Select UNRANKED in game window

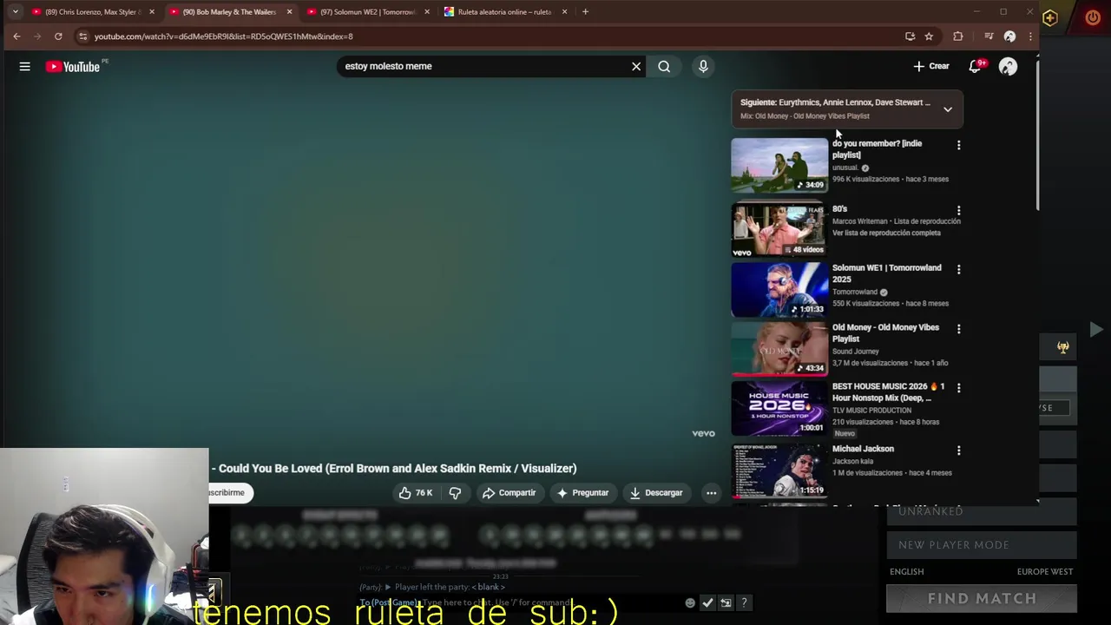[x=982, y=511]
